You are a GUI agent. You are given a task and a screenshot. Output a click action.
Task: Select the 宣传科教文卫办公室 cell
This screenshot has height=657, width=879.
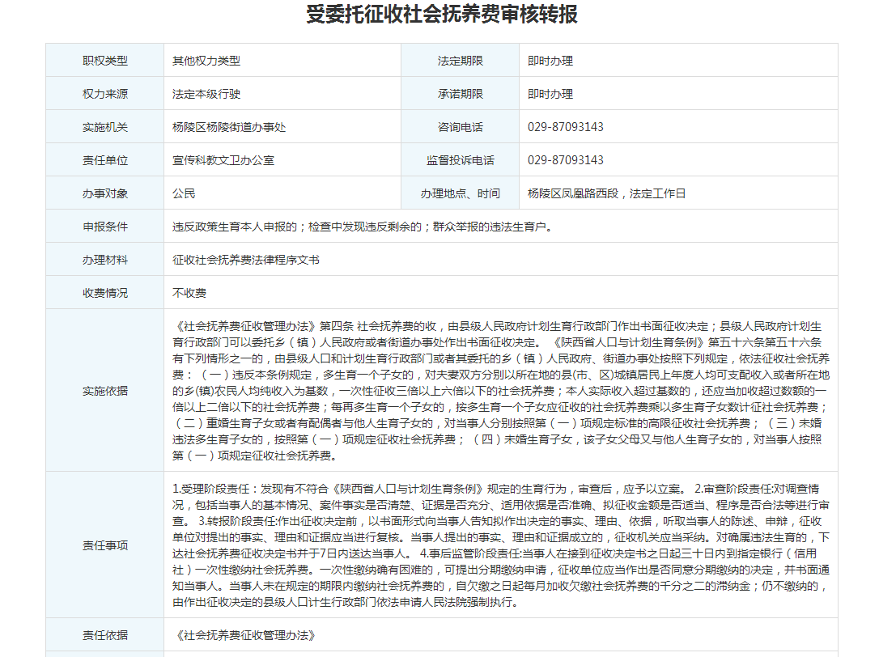tap(223, 160)
